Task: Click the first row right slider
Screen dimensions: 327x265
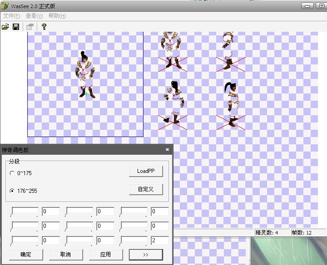Action: 133,211
